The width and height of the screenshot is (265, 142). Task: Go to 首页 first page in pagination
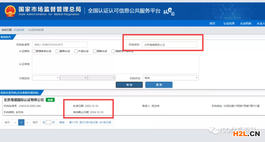point(7,123)
